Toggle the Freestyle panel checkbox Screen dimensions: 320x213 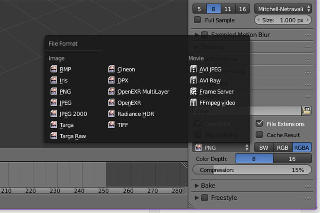click(205, 198)
